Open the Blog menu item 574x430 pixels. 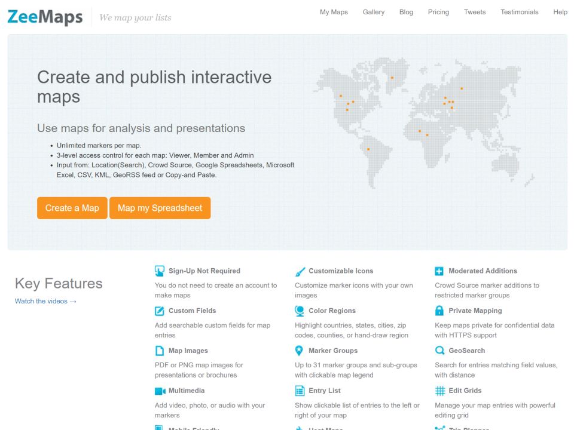click(406, 12)
